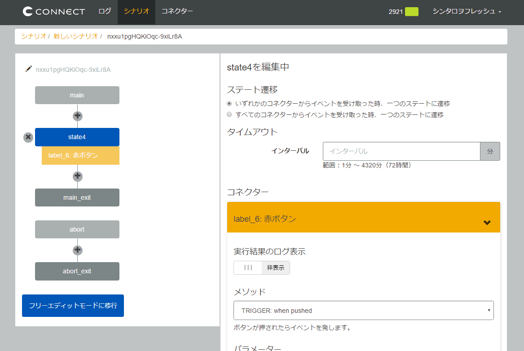Select the state4 block in diagram
The width and height of the screenshot is (524, 351).
77,137
